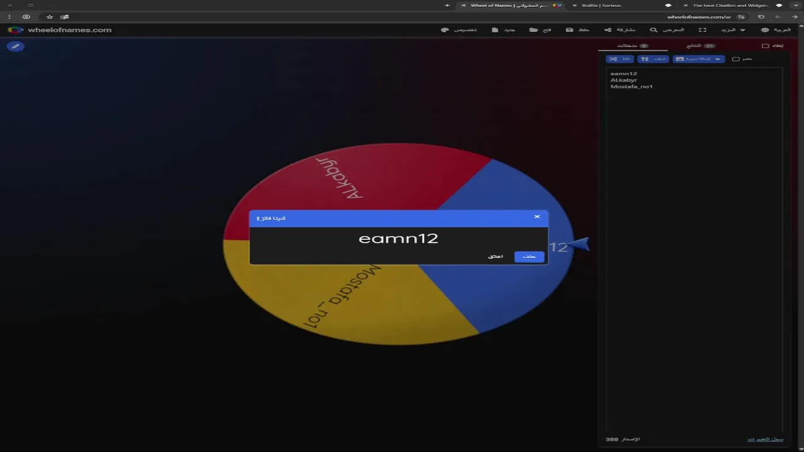This screenshot has width=804, height=452.
Task: Switch to The best ChatBot and Widgets tab
Action: [731, 5]
